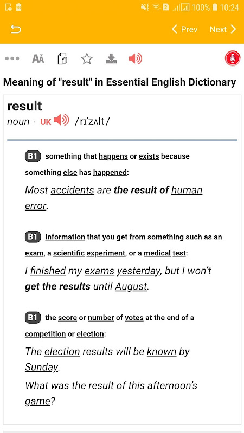Change font size with the AA icon
This screenshot has width=244, height=433.
[x=38, y=59]
